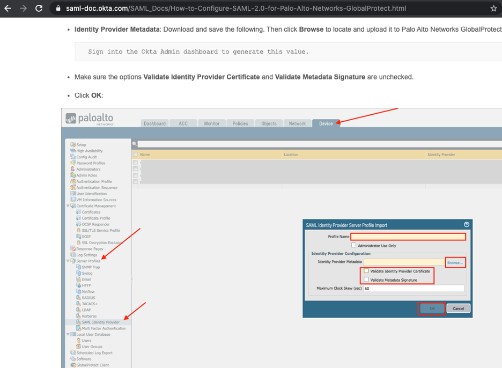
Task: Sort by the Name column header
Action: click(145, 154)
